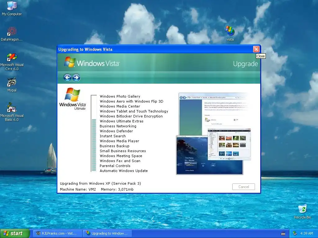Click 'Windows Aero with Windows Flip 3D'

coord(131,101)
